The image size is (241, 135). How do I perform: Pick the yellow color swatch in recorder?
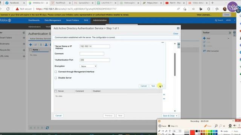click(206, 131)
